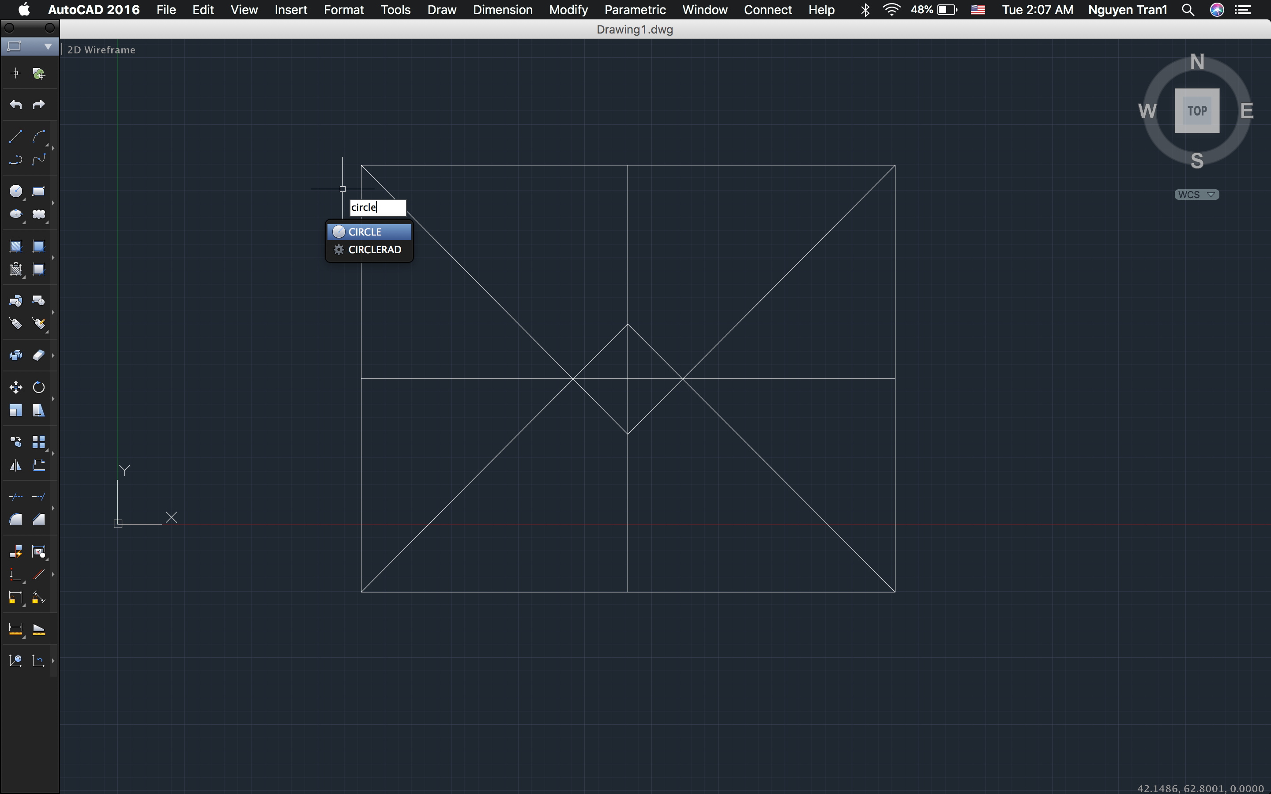Click the command input field containing 'circle'
1271x794 pixels.
(x=378, y=207)
